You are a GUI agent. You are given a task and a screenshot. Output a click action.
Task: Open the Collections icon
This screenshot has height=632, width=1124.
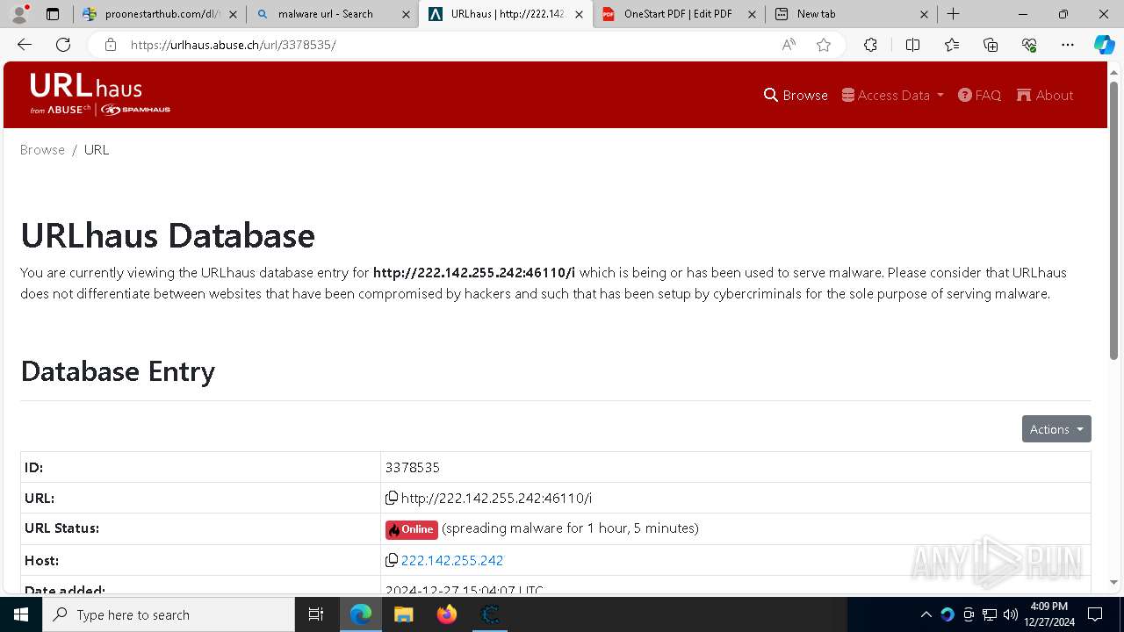[x=991, y=45]
